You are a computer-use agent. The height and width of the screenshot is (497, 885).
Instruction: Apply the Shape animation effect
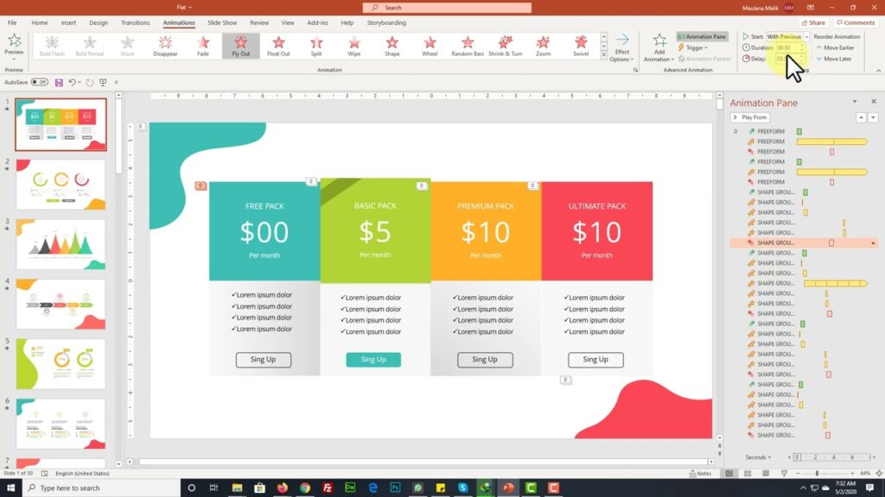click(x=392, y=46)
